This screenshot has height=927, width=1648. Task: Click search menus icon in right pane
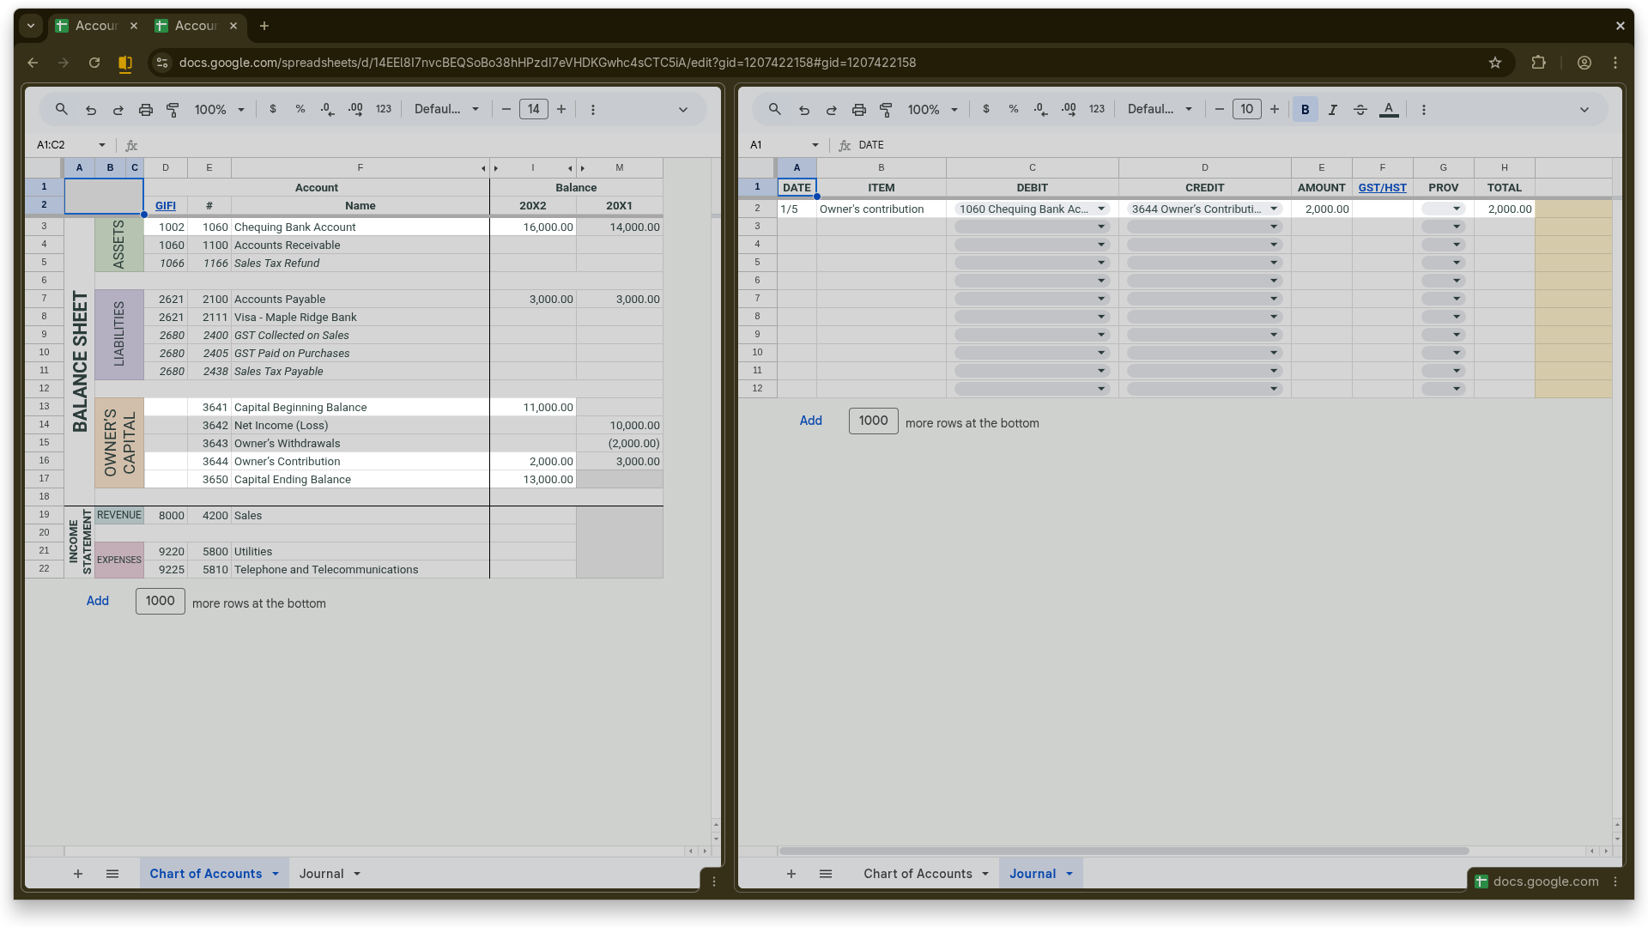coord(774,109)
